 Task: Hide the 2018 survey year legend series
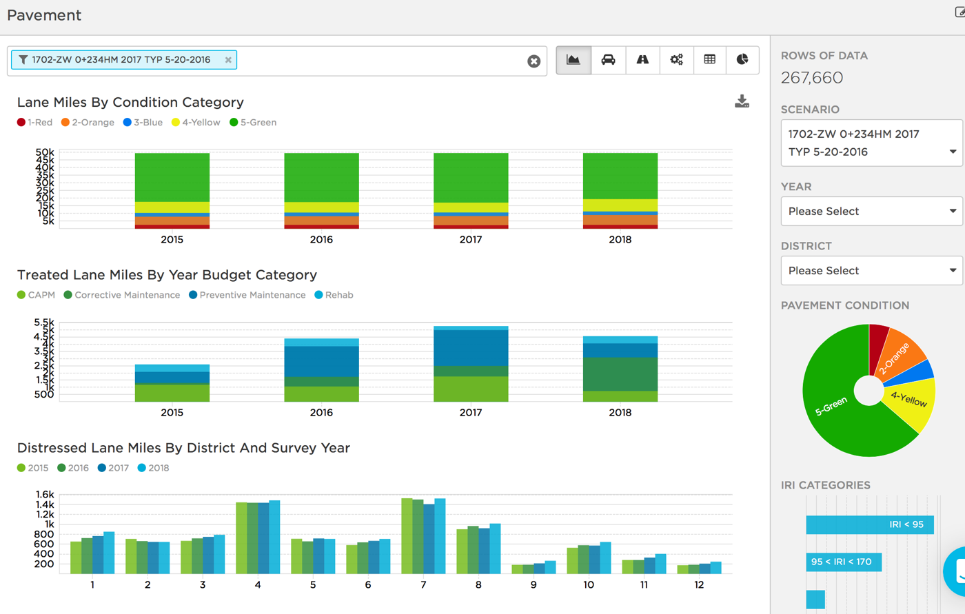tap(153, 468)
